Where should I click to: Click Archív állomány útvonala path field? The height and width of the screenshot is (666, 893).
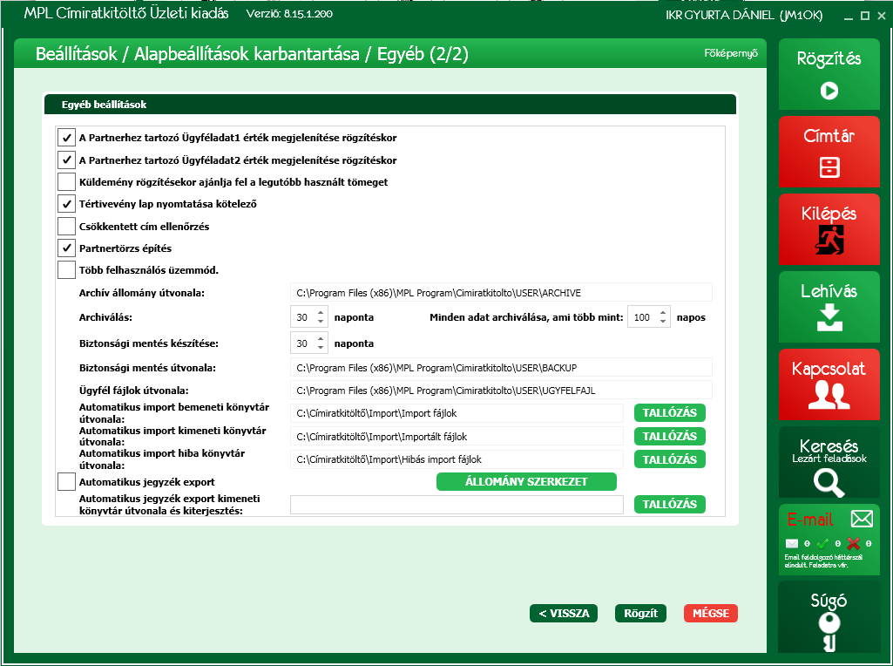(501, 292)
